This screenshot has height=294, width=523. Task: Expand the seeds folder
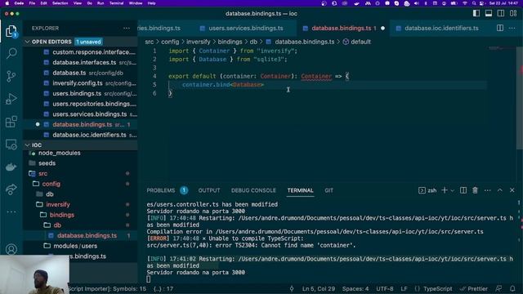47,163
